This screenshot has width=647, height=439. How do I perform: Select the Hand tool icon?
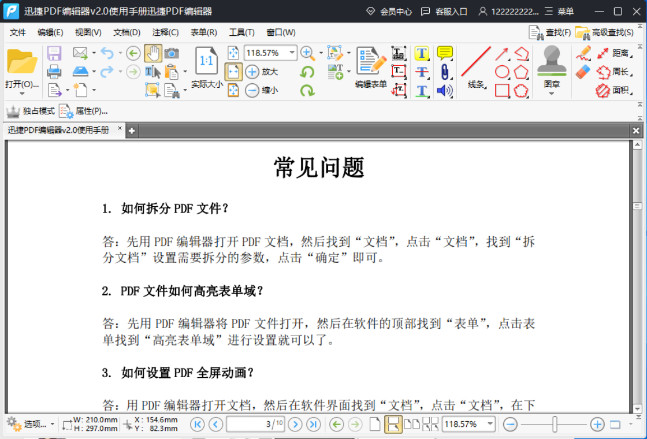tap(153, 53)
